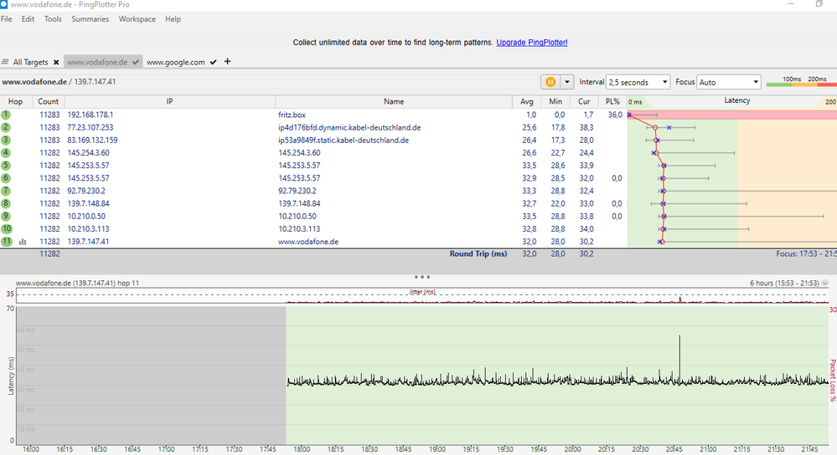The image size is (837, 455).
Task: Click www.vodafone.de name in hop 11
Action: [x=308, y=242]
